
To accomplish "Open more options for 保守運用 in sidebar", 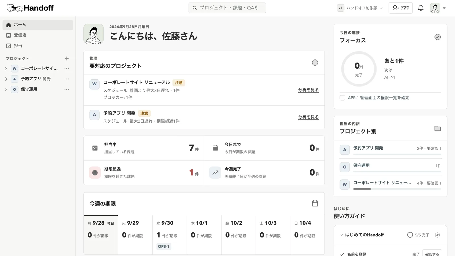I will point(67,89).
